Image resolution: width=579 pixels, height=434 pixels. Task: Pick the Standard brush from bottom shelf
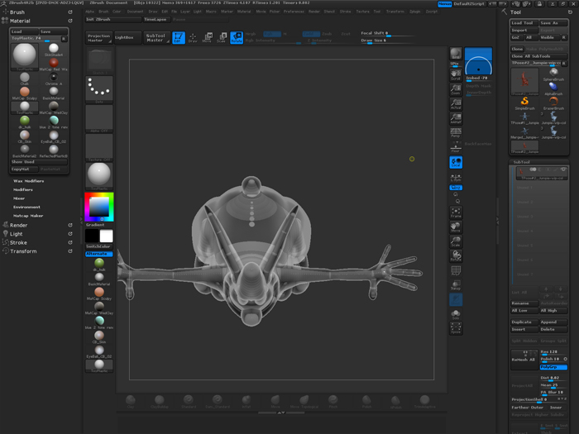point(189,402)
